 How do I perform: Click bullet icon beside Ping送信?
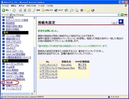(x=3, y=67)
